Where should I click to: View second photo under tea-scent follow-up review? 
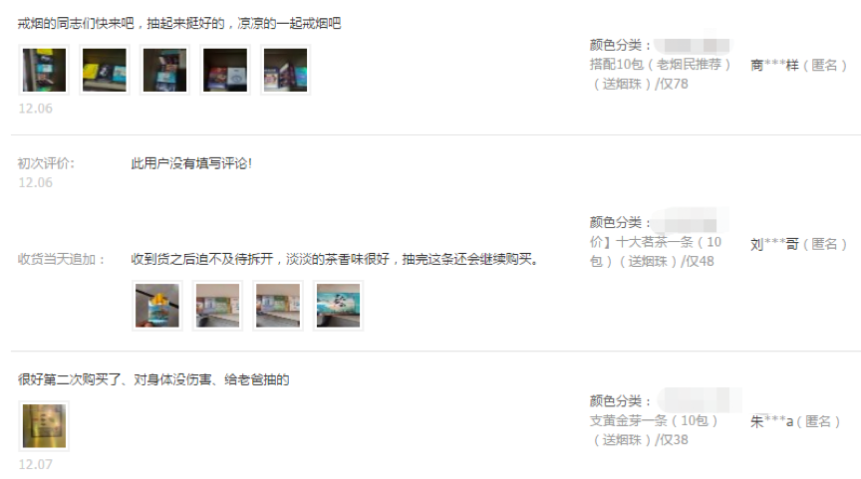217,306
